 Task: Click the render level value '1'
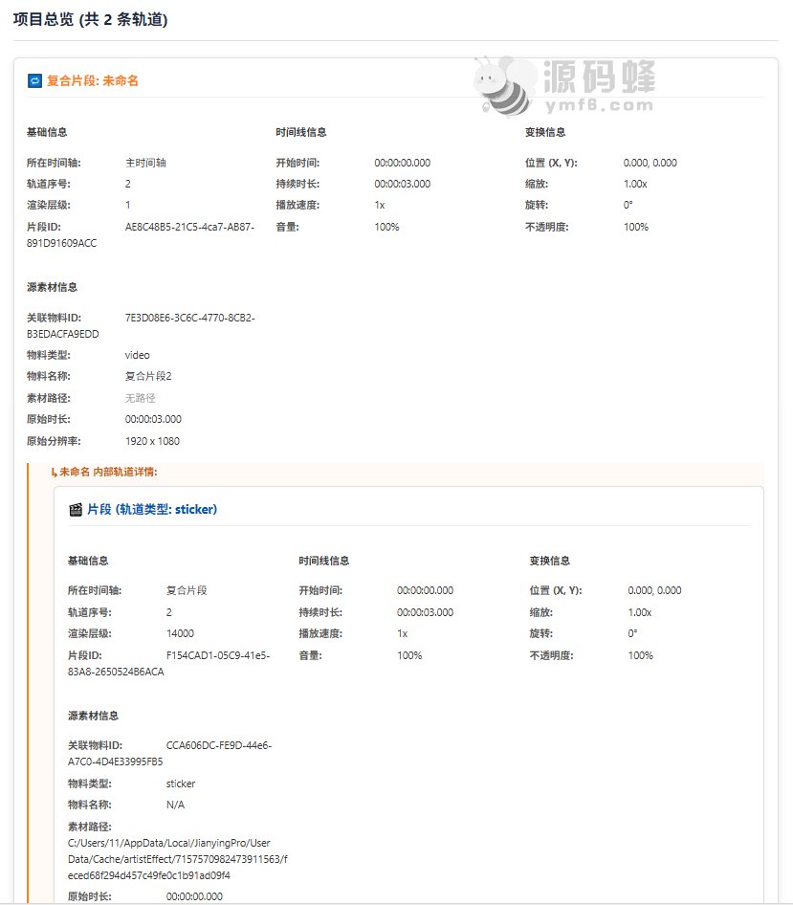click(127, 205)
